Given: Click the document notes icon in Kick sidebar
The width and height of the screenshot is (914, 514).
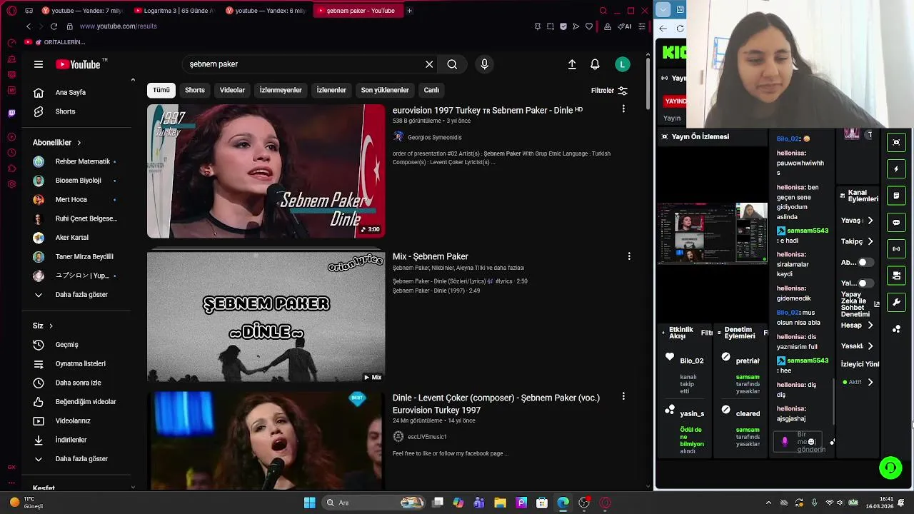Looking at the screenshot, I should 896,196.
